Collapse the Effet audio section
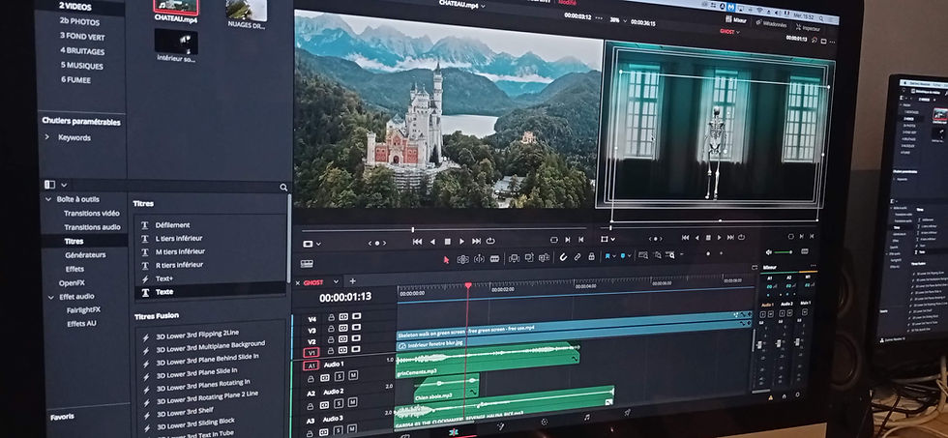Image resolution: width=948 pixels, height=438 pixels. click(x=50, y=297)
